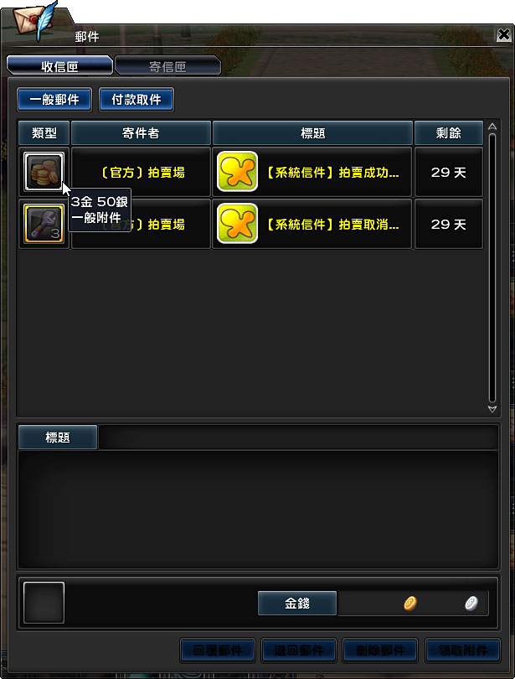The height and width of the screenshot is (679, 515).
Task: Switch to the 收信匣 inbox tab
Action: (x=59, y=66)
